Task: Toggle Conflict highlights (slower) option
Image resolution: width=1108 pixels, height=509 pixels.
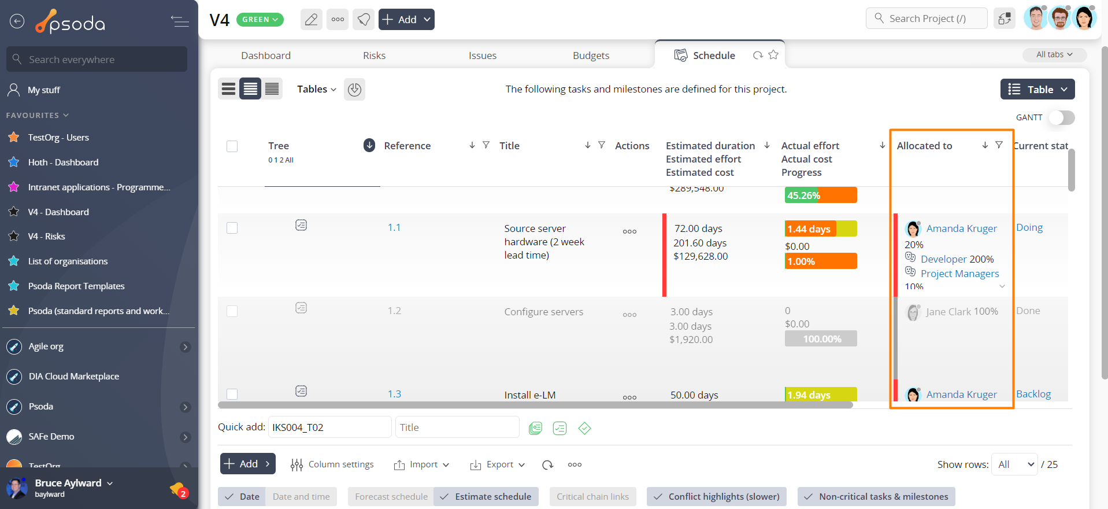Action: 717,497
